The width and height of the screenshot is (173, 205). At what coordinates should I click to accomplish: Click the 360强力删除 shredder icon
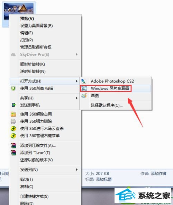pos(13,121)
